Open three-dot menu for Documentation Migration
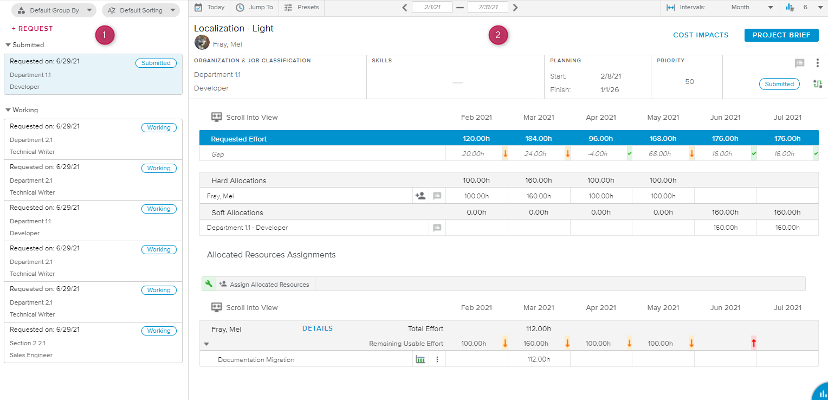Viewport: 828px width, 400px height. pyautogui.click(x=437, y=359)
